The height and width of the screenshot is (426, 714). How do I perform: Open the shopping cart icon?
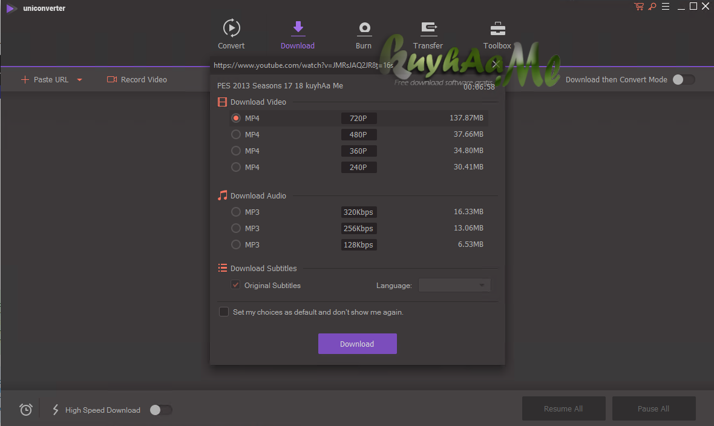click(639, 7)
